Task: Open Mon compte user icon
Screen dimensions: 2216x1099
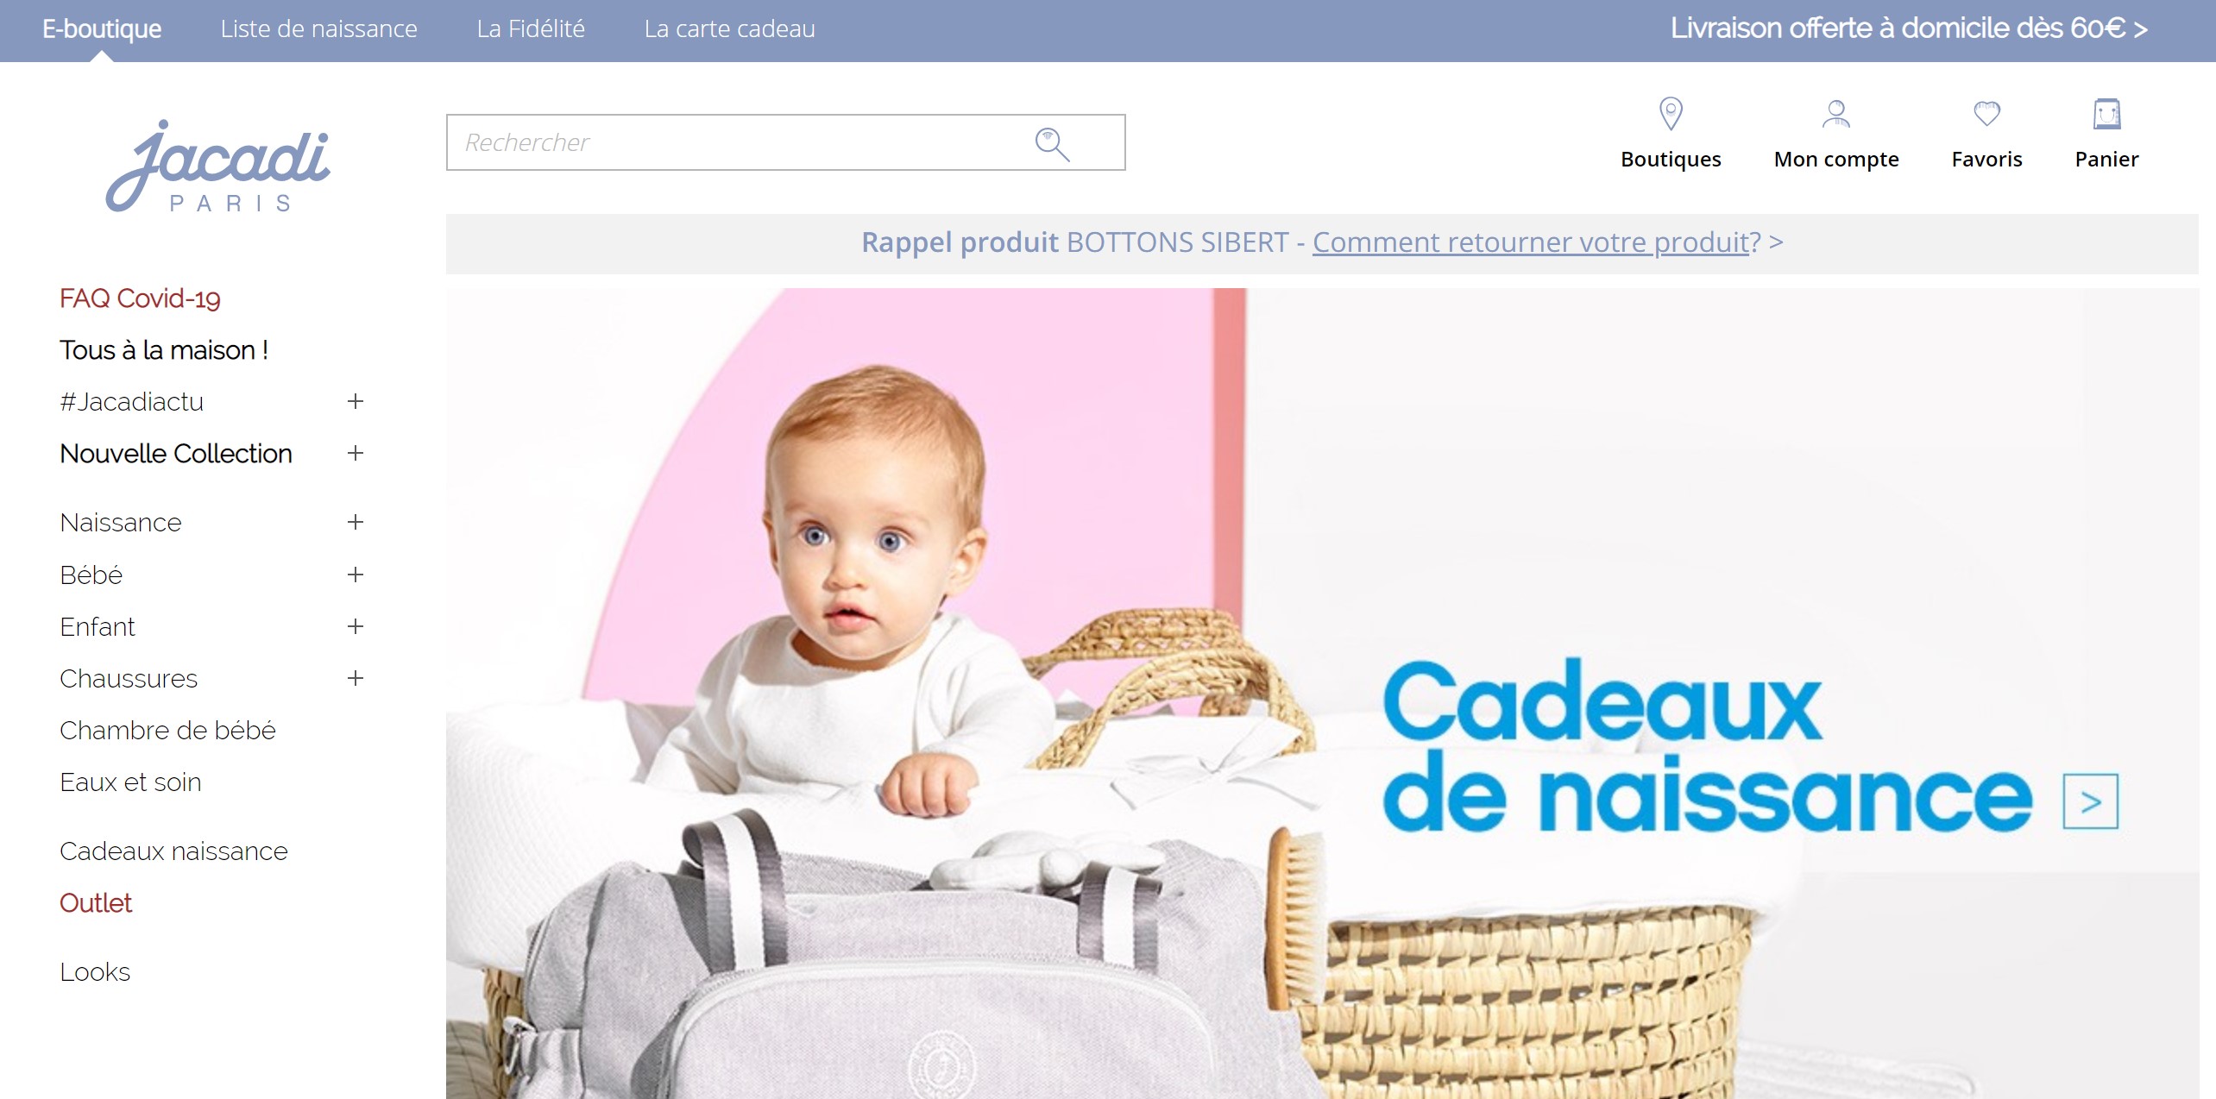Action: pos(1835,114)
